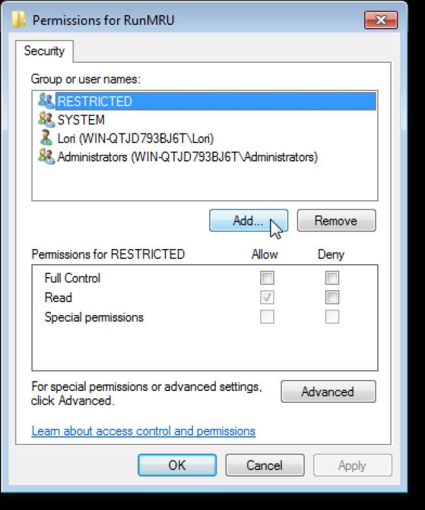Enable Allow for Full Control
The image size is (425, 510).
coord(267,279)
